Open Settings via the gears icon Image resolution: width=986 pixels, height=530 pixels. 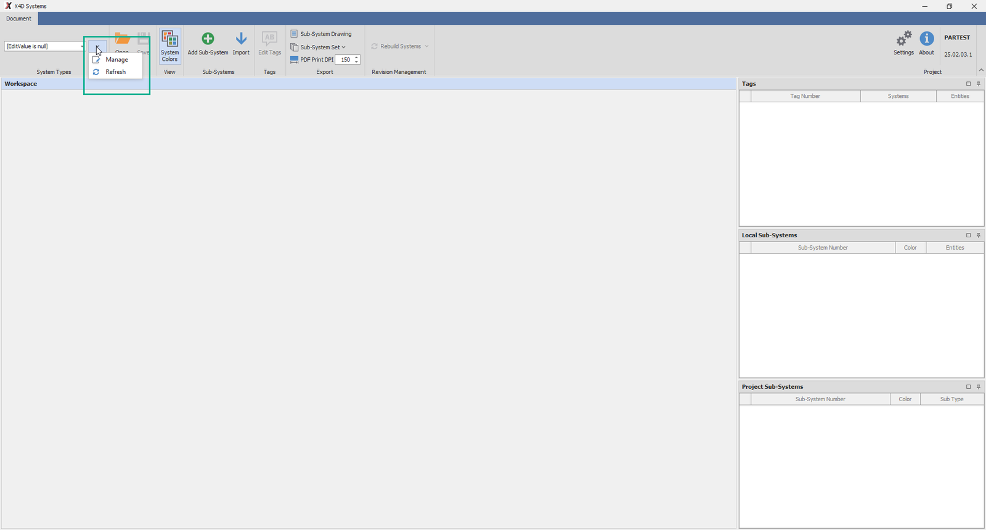903,39
